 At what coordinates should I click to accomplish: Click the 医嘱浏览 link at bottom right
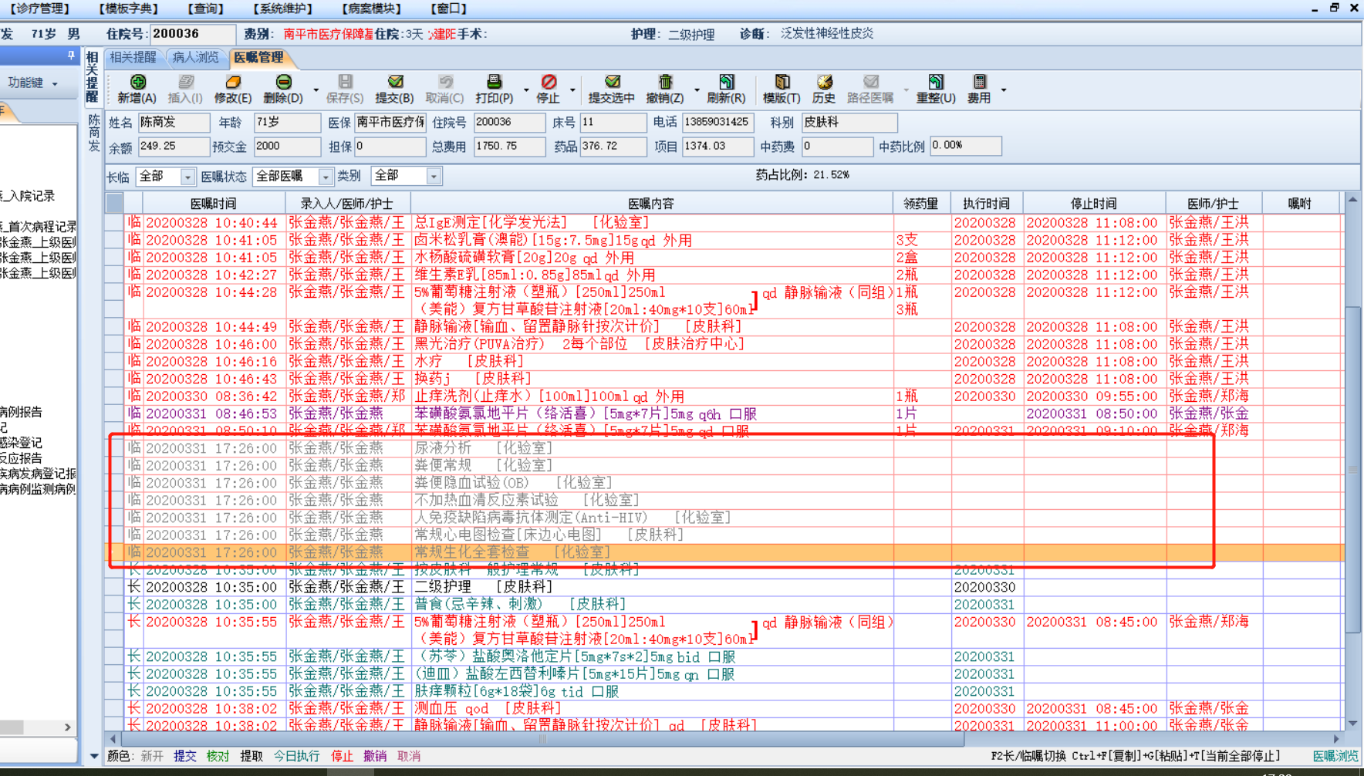coord(1335,756)
